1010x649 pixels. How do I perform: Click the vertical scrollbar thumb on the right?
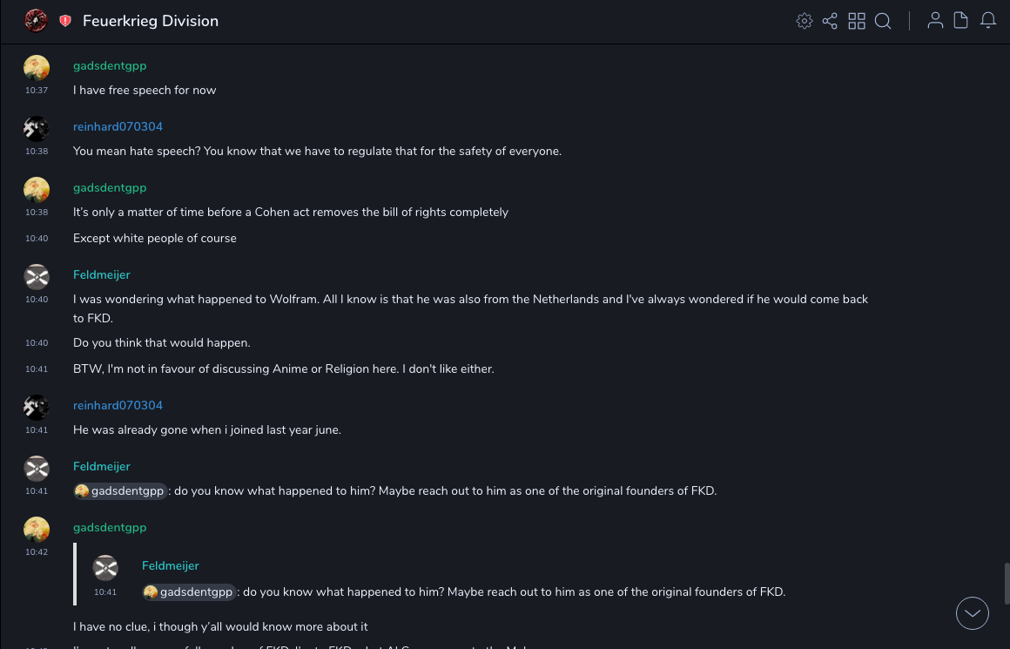(x=1007, y=583)
